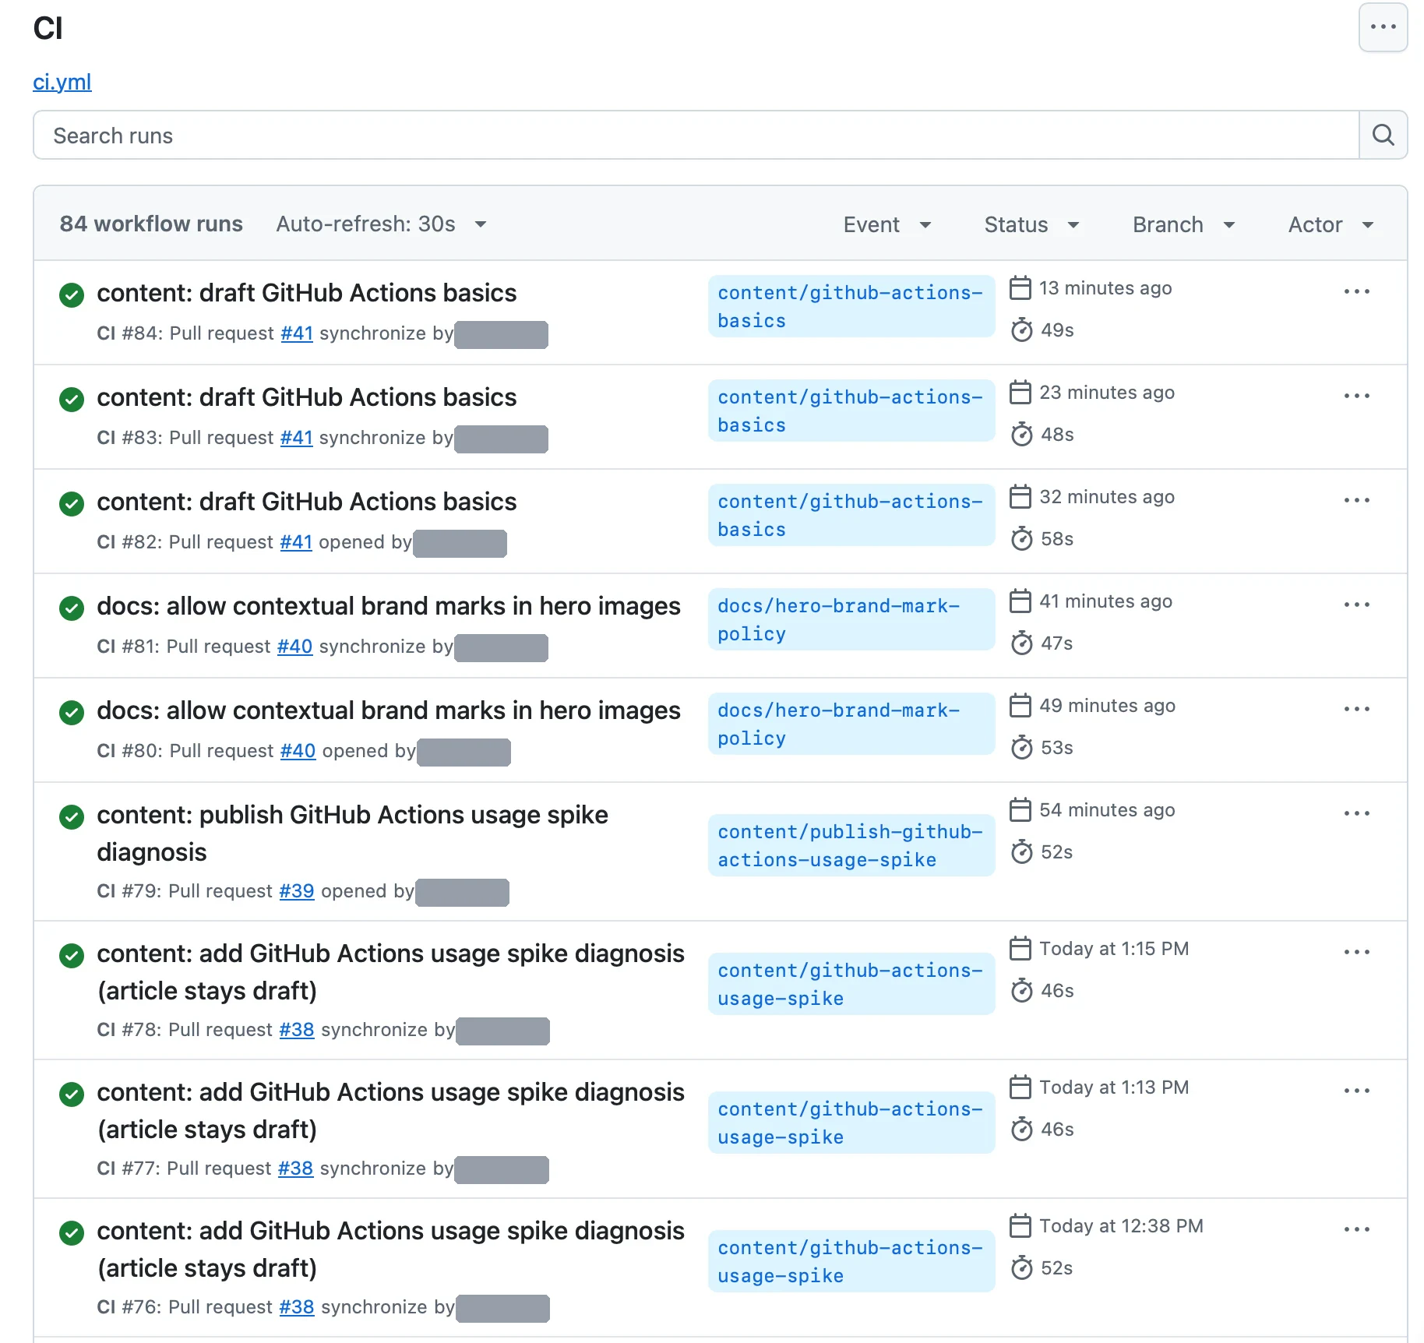
Task: Click success check icon of CI #84
Action: [x=72, y=295]
